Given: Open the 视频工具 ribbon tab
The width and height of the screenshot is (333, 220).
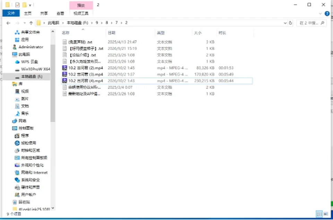Looking at the screenshot, I should tap(81, 14).
